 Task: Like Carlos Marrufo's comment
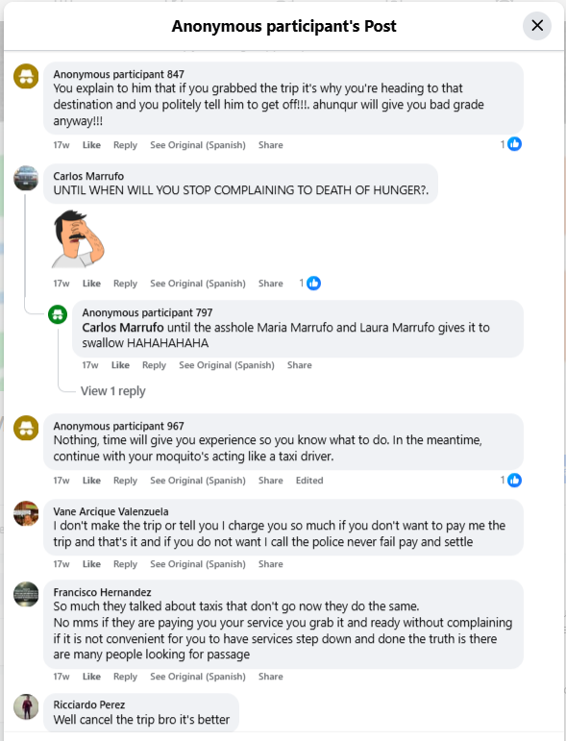click(x=91, y=284)
